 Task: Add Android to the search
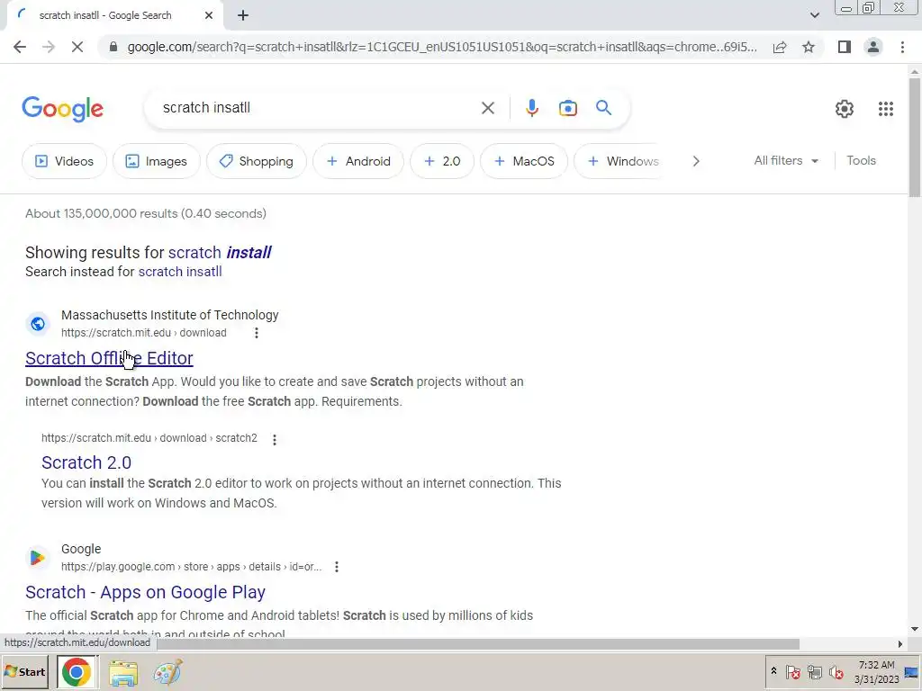(358, 161)
